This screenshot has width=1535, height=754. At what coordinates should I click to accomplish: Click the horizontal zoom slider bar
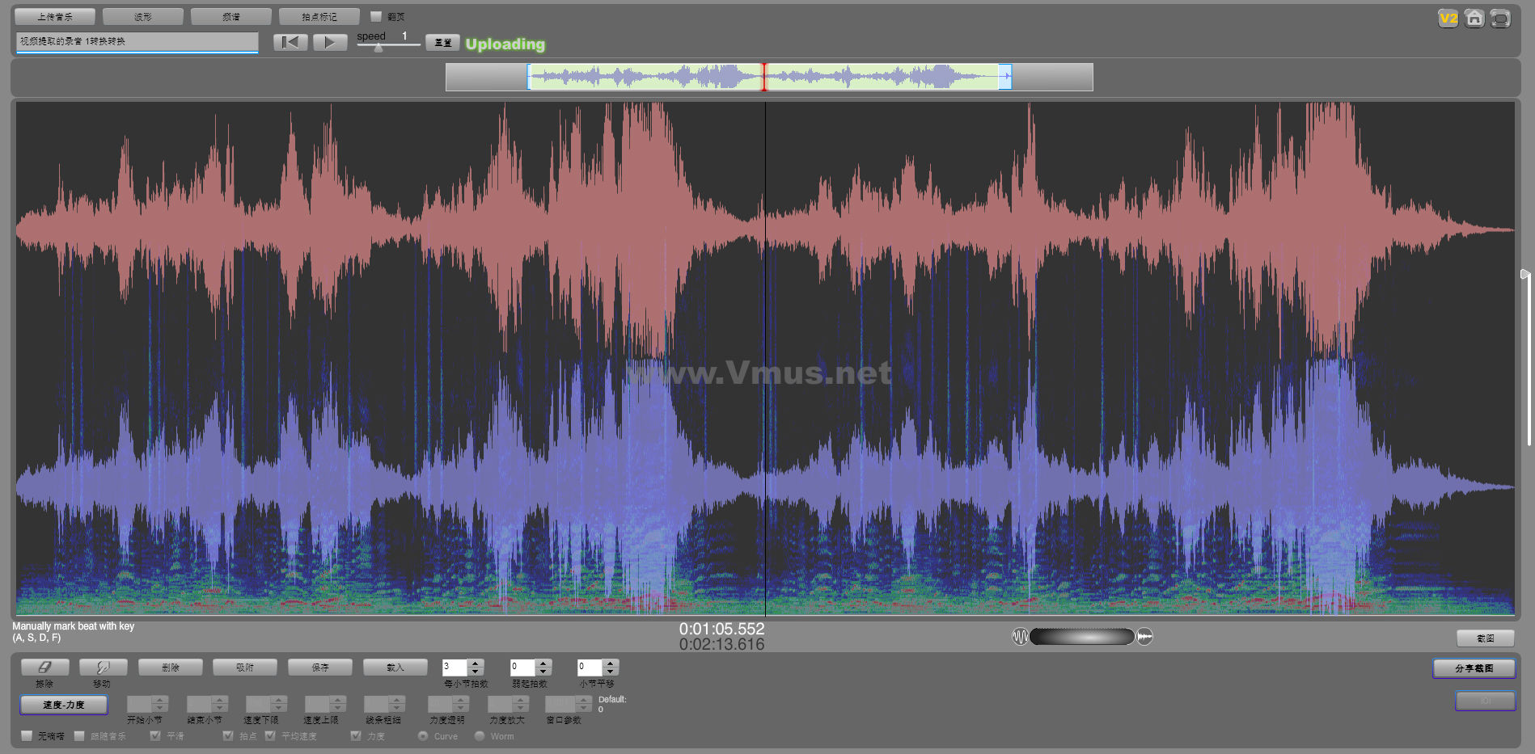pyautogui.click(x=1082, y=637)
